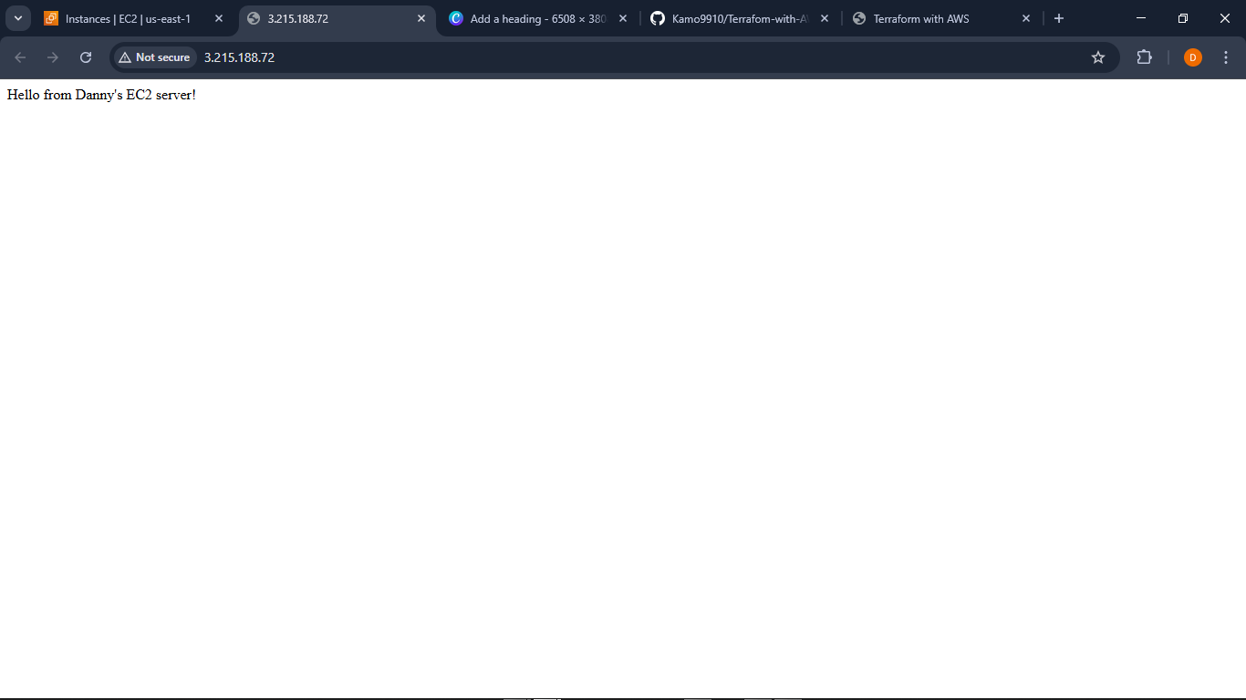Click the Hello from Danny's EC2 server text
This screenshot has width=1246, height=700.
click(101, 95)
